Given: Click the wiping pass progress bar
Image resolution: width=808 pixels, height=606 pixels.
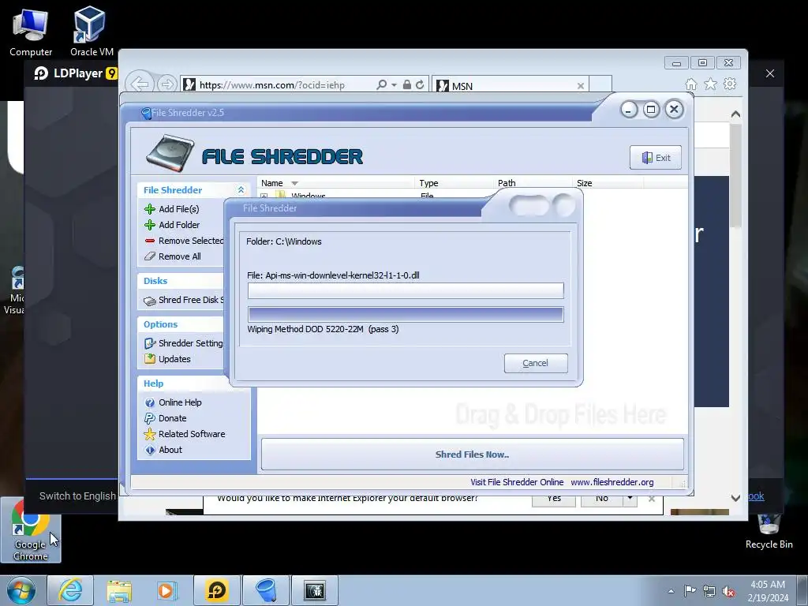Looking at the screenshot, I should pyautogui.click(x=406, y=314).
